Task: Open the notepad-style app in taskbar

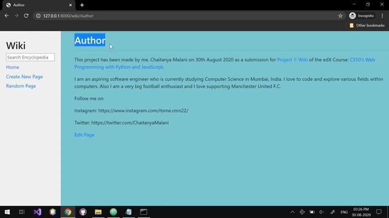Action: (128, 212)
